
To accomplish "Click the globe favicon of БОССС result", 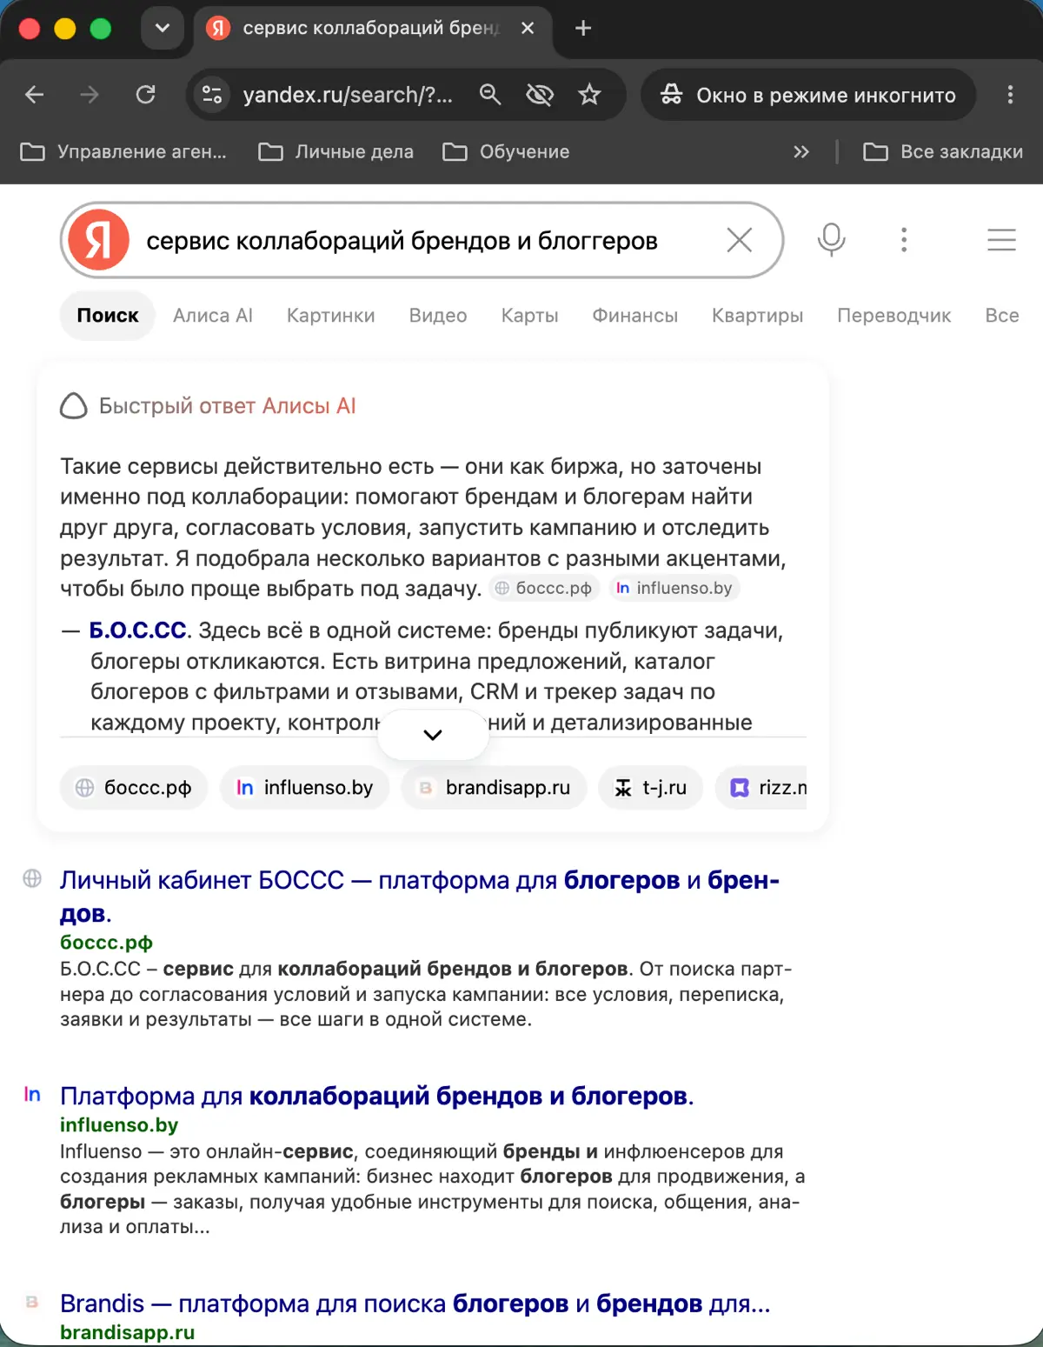I will (x=32, y=878).
